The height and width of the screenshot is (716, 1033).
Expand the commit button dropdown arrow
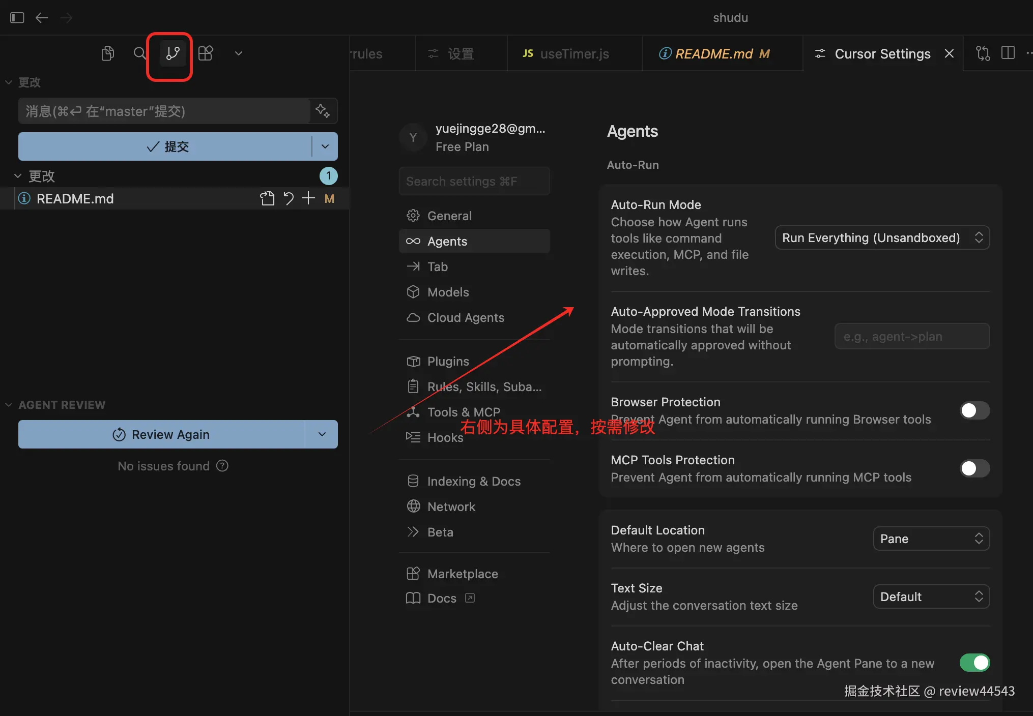point(325,146)
